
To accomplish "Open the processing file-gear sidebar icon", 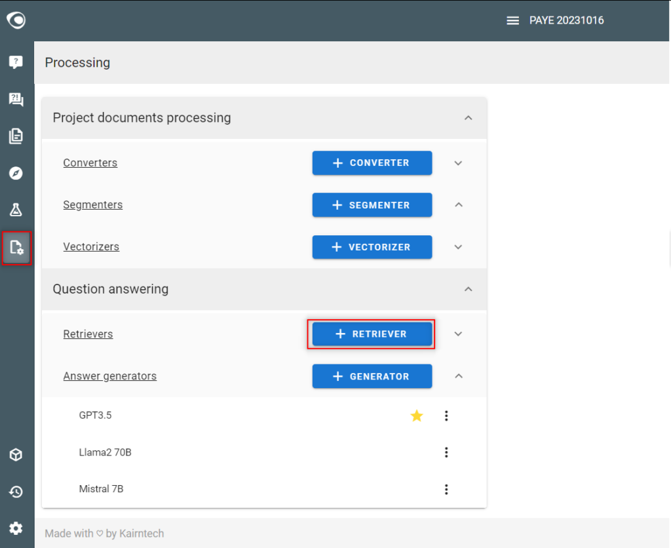I will click(x=16, y=248).
